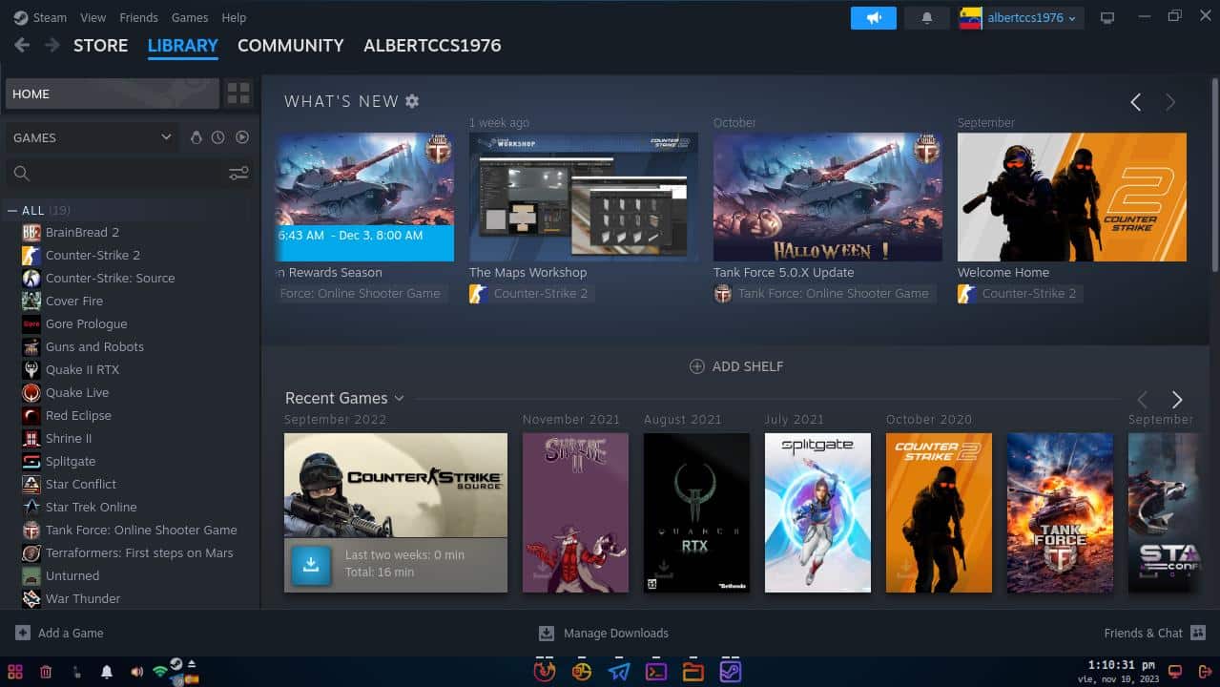Click the HOME button in sidebar
This screenshot has height=687, width=1220.
pos(113,94)
